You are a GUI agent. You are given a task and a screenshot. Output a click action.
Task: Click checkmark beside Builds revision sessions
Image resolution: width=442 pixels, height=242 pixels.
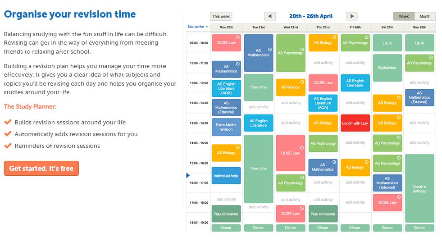7,122
